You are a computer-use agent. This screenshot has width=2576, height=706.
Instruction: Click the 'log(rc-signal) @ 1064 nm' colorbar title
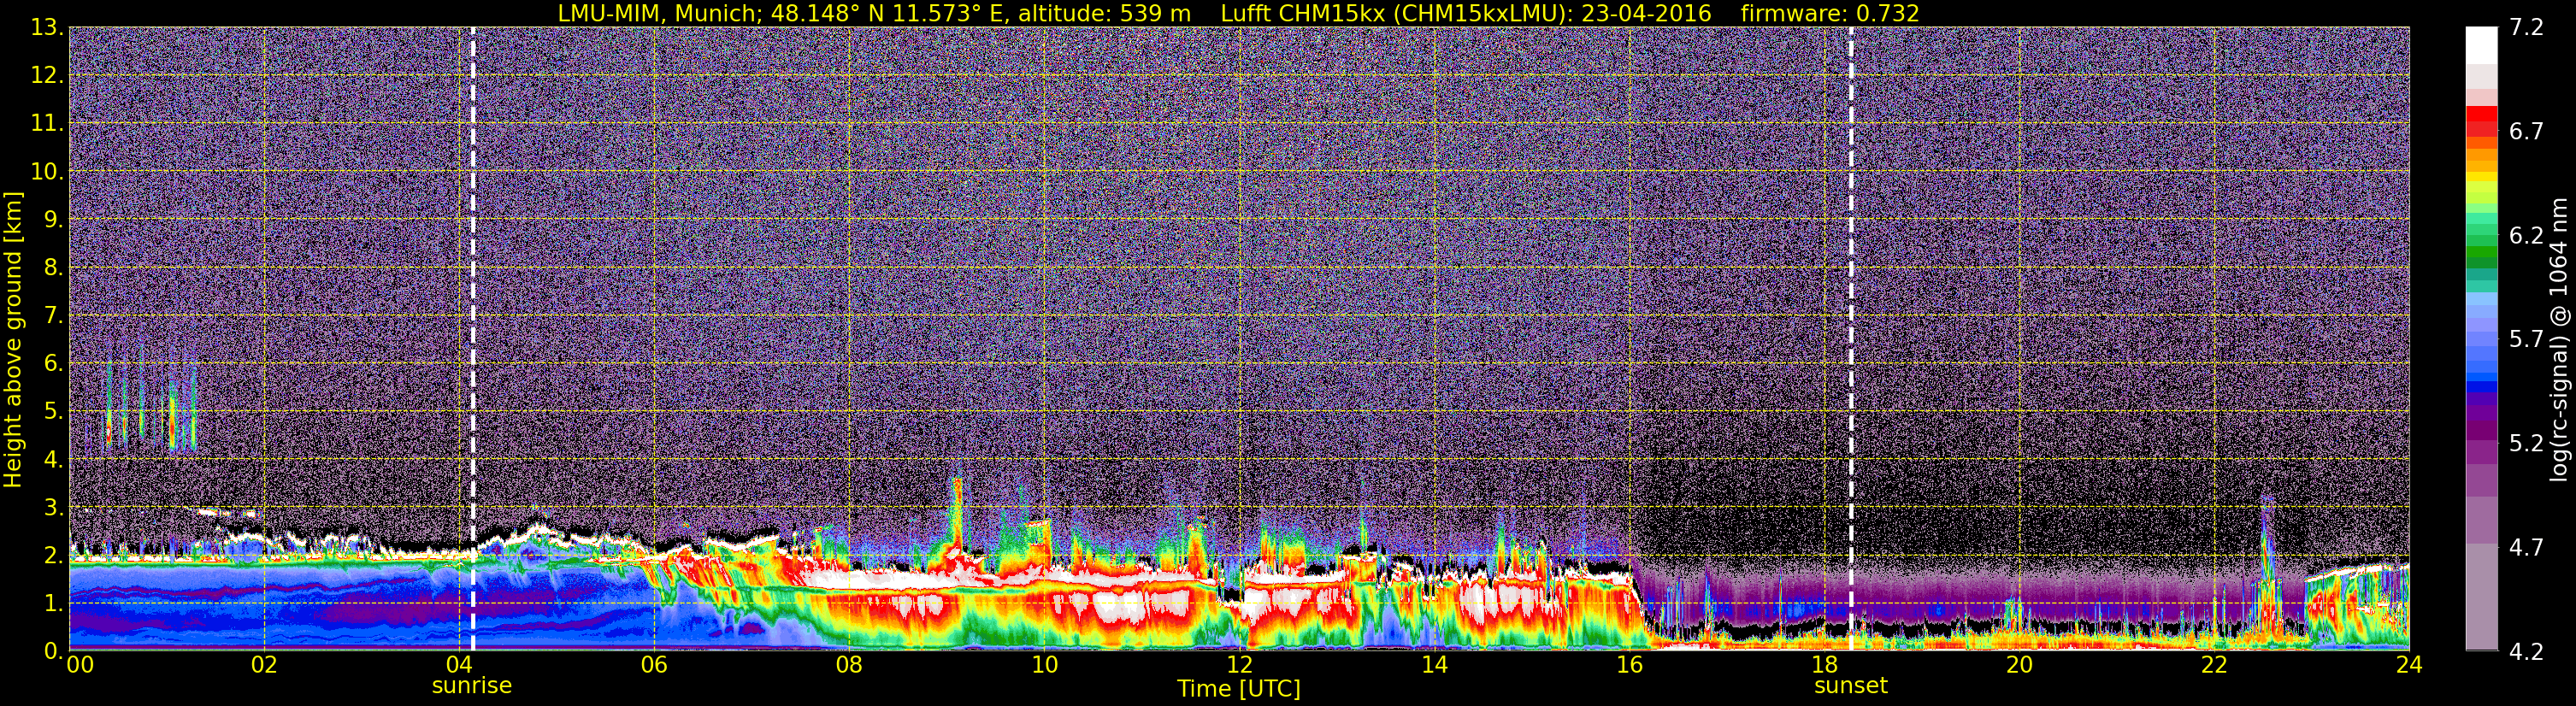pos(2558,339)
